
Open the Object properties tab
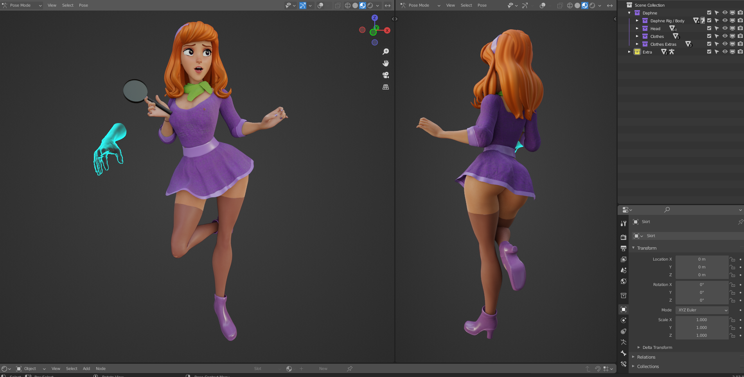[x=624, y=309]
